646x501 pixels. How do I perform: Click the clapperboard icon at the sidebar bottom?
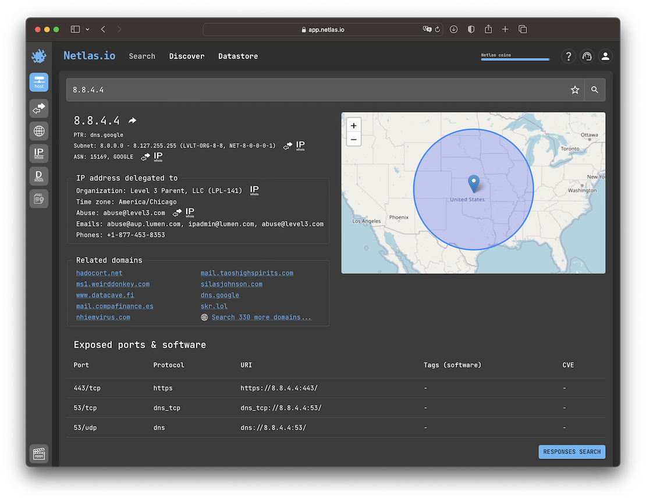tap(38, 453)
